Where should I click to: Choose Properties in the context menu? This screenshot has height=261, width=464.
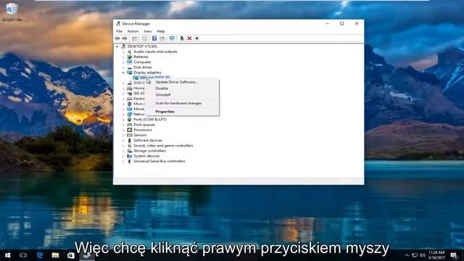182,112
